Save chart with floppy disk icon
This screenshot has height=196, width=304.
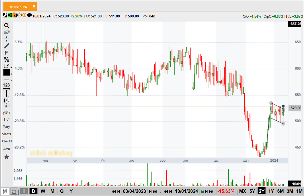14,192
